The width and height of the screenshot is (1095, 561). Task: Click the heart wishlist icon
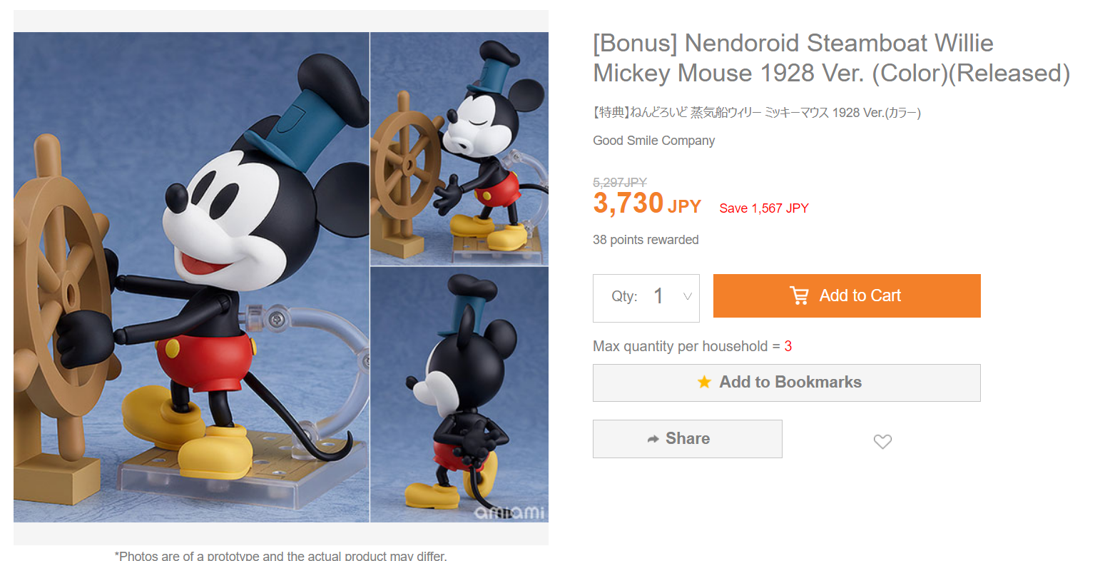pos(882,442)
